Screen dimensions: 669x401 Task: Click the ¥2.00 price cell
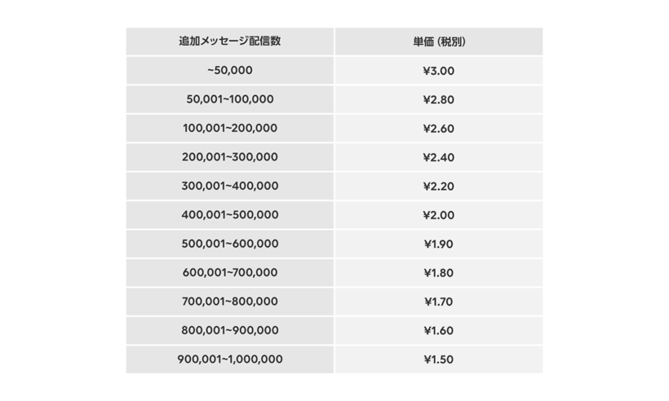click(439, 215)
